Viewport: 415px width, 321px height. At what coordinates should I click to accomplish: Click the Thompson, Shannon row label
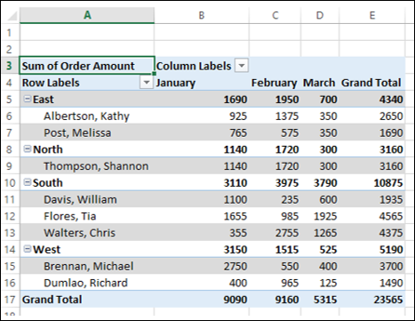pos(96,166)
